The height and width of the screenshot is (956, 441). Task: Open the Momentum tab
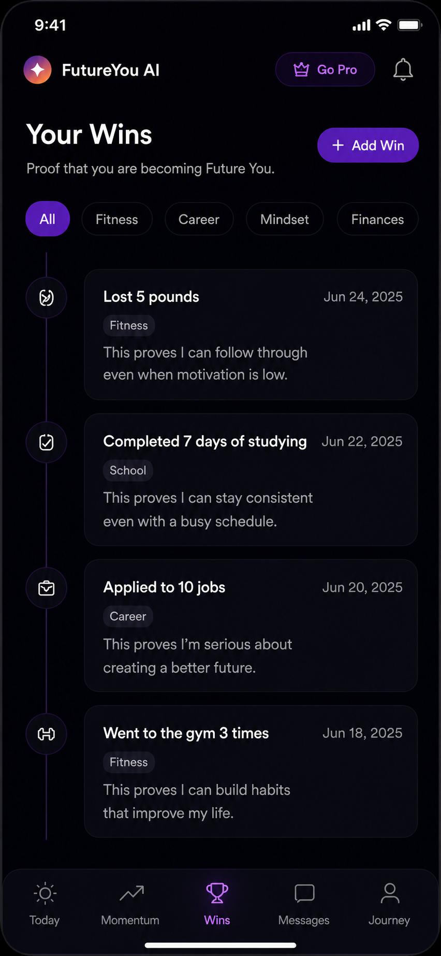point(130,904)
